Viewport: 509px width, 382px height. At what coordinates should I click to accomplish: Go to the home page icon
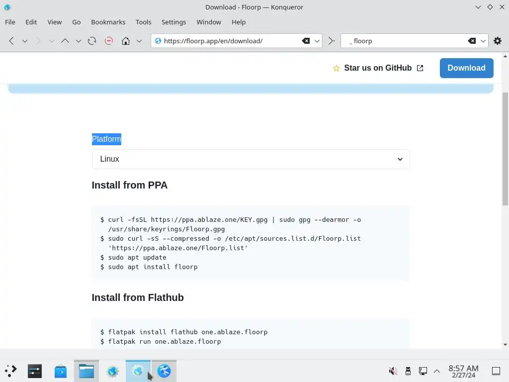click(x=126, y=41)
